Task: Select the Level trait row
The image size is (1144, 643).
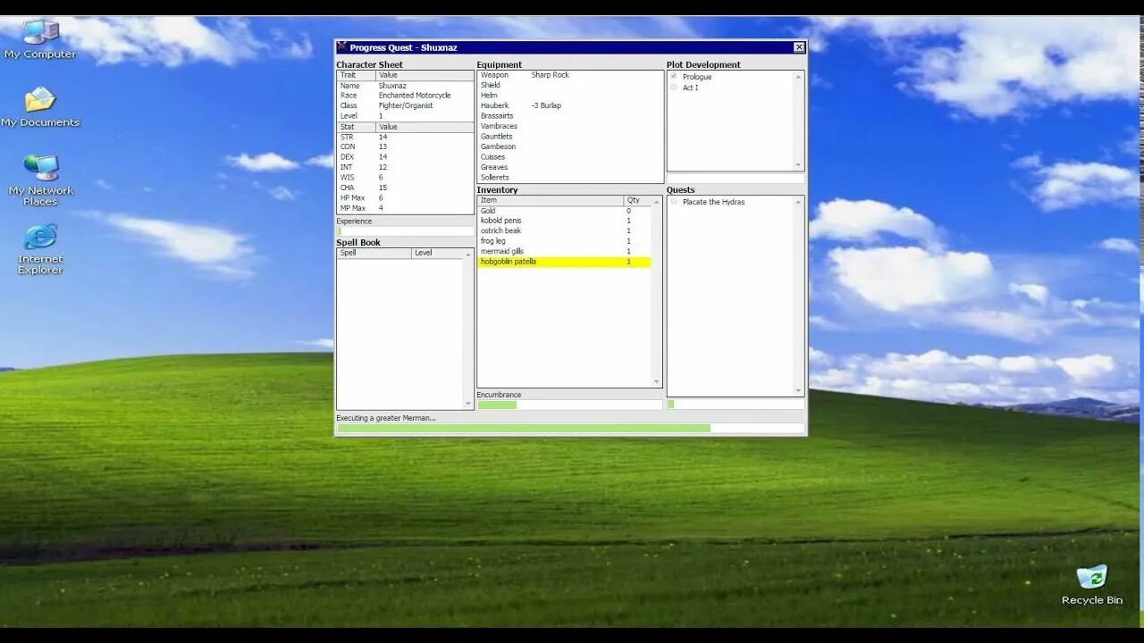Action: point(405,116)
